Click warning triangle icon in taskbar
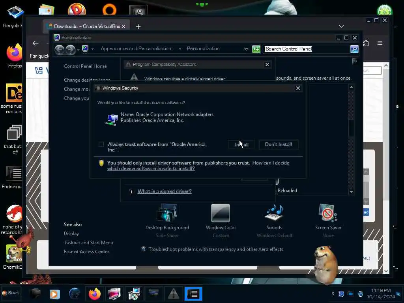The image size is (404, 303). pos(174,294)
